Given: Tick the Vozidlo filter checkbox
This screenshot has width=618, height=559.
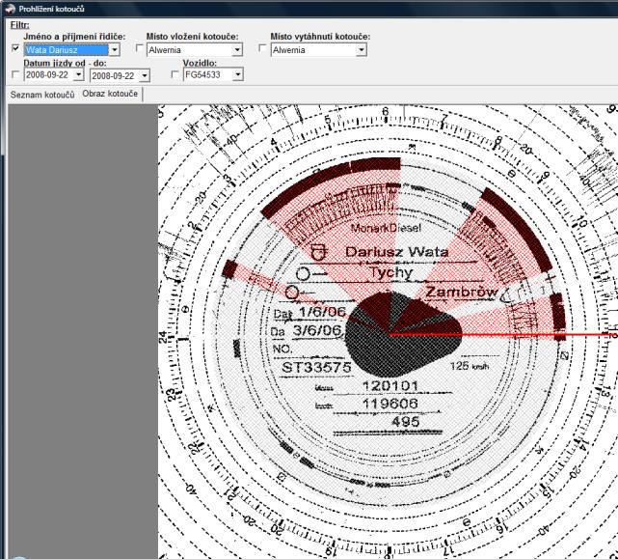Looking at the screenshot, I should (175, 74).
